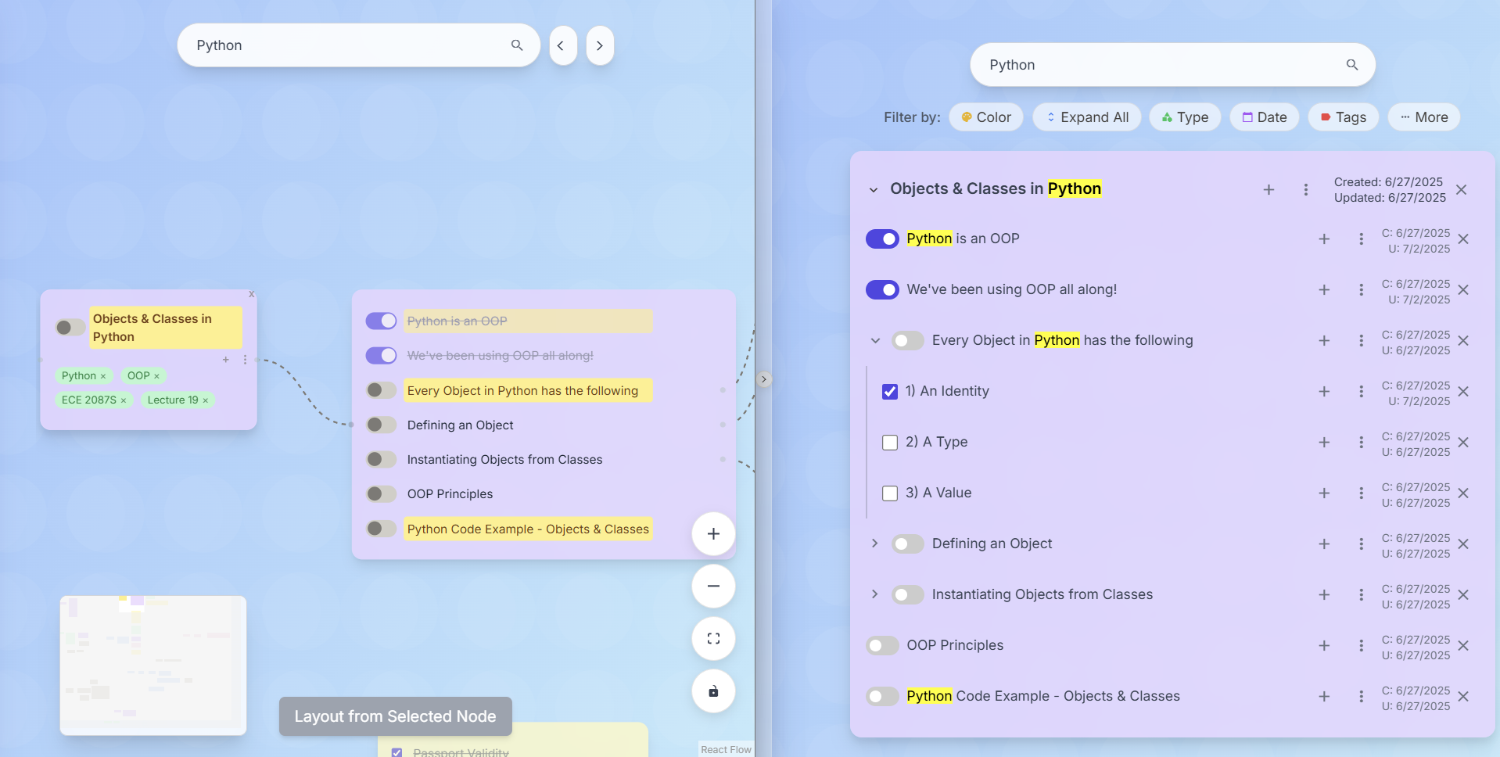
Task: Zoom out on the flow canvas
Action: point(713,587)
